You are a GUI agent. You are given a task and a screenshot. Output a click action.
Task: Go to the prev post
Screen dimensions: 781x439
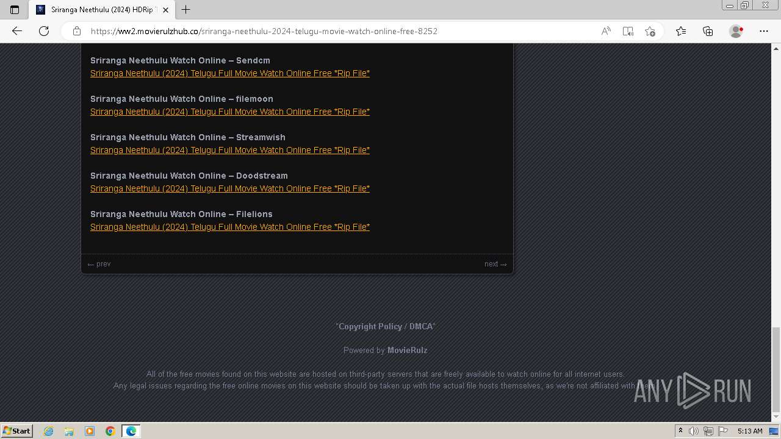tap(99, 264)
